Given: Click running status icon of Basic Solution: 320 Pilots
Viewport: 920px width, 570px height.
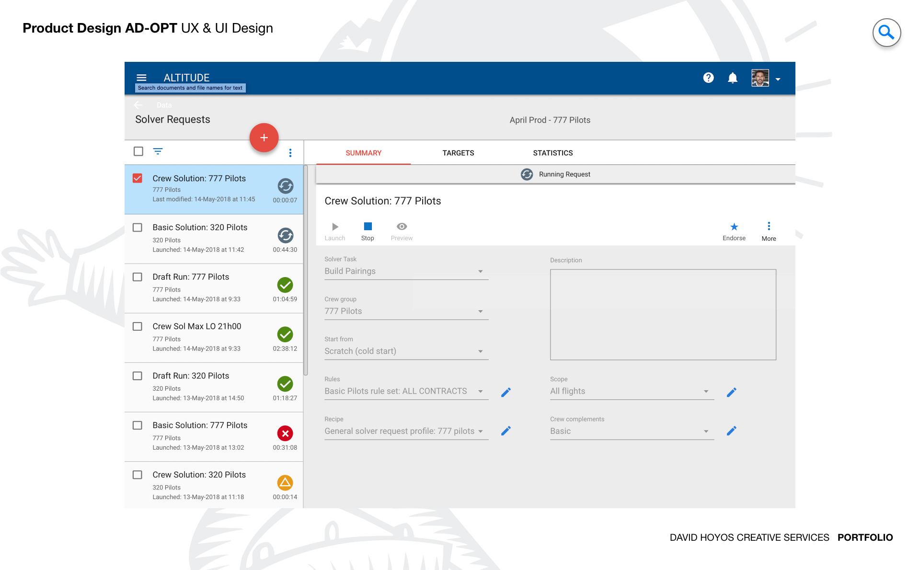Looking at the screenshot, I should (x=285, y=235).
